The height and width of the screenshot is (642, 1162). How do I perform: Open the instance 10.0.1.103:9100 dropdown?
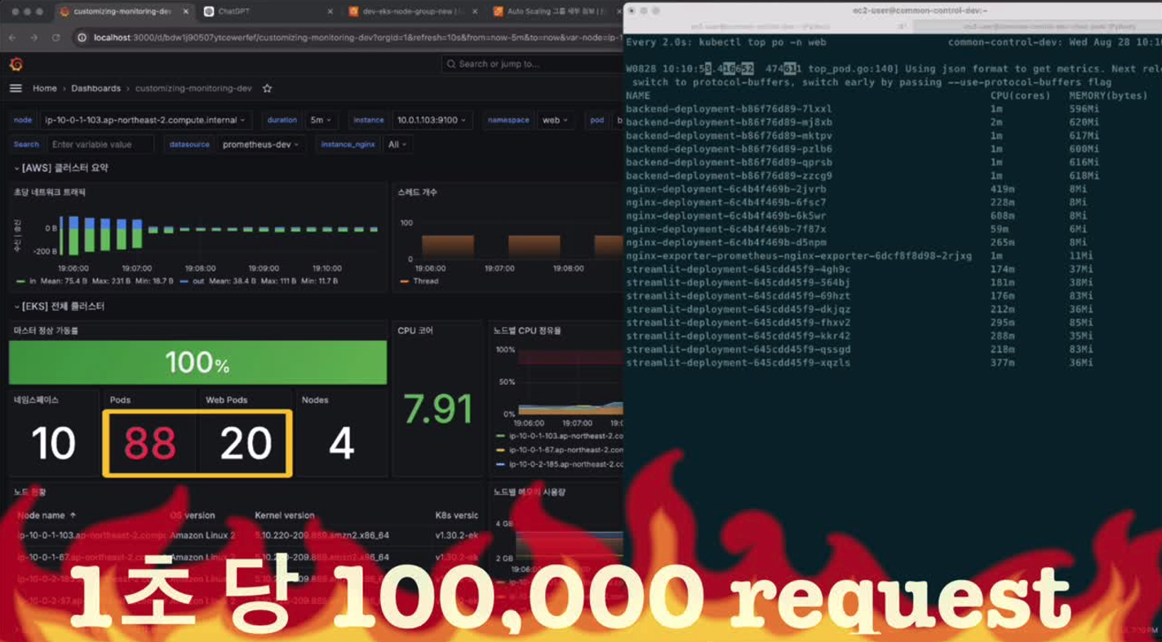[x=432, y=120]
